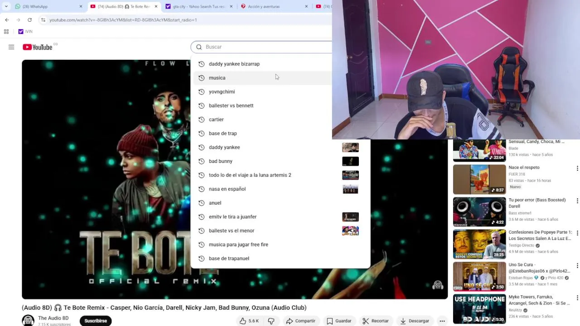Open options menu for 'Uno Se Cura' video

577,265
